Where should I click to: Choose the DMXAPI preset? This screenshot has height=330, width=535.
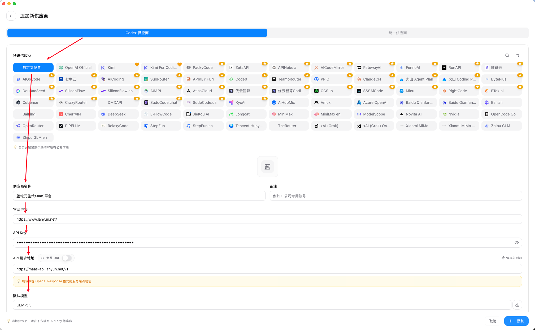pyautogui.click(x=118, y=102)
